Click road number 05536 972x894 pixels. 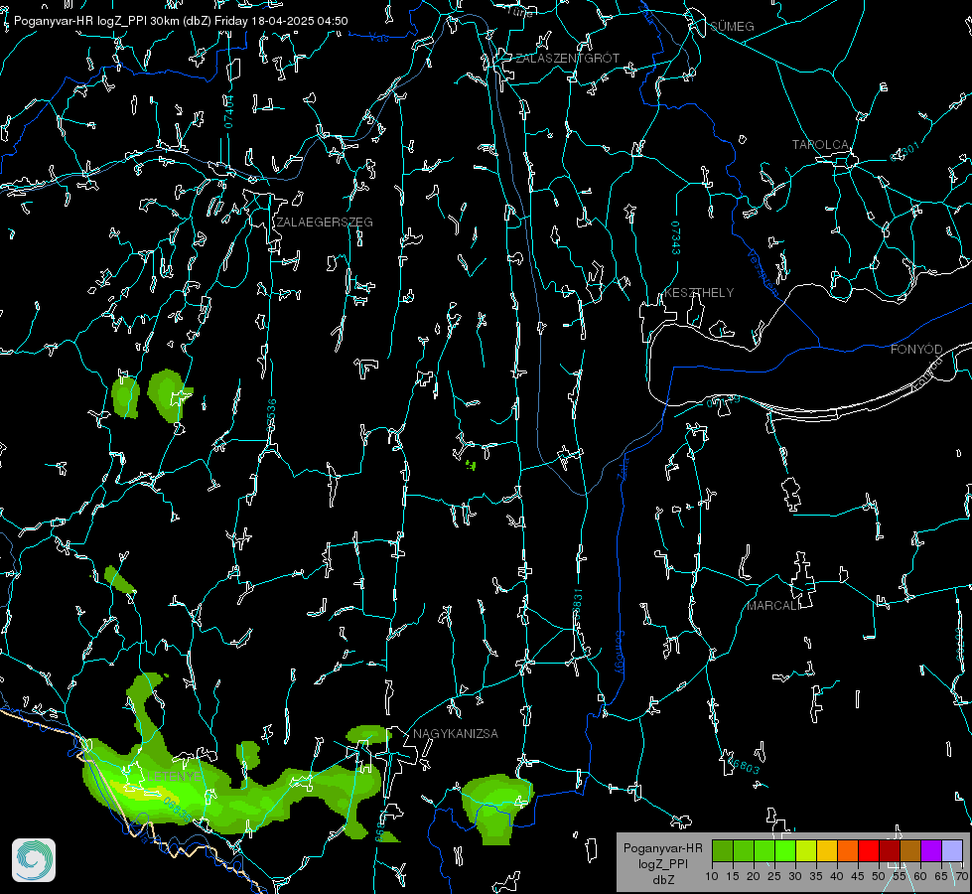(271, 415)
